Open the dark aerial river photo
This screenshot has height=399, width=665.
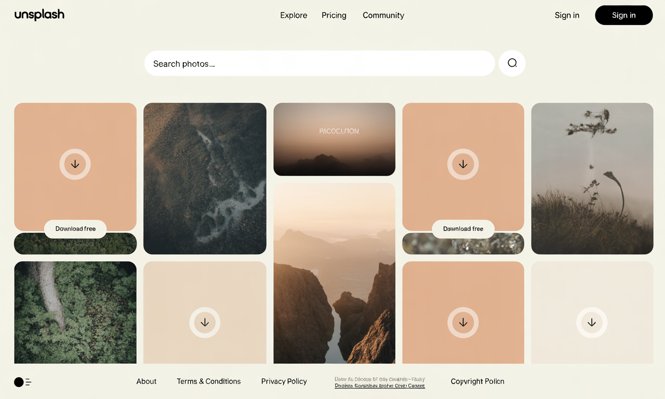pos(205,179)
